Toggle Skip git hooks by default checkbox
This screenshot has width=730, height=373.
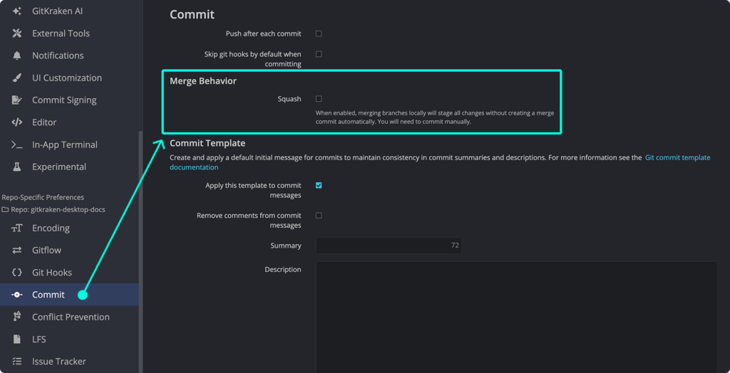click(x=319, y=54)
